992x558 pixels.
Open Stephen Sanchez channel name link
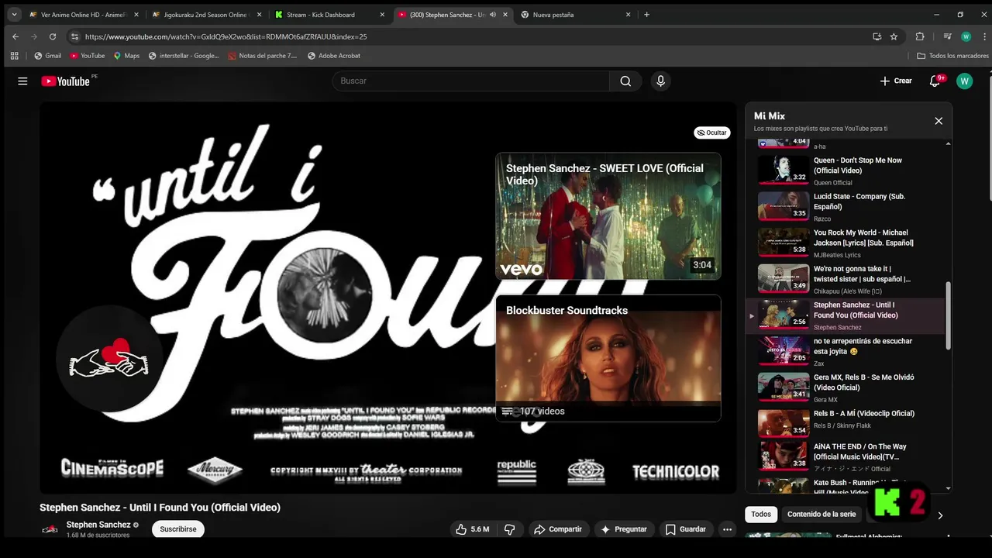(98, 525)
